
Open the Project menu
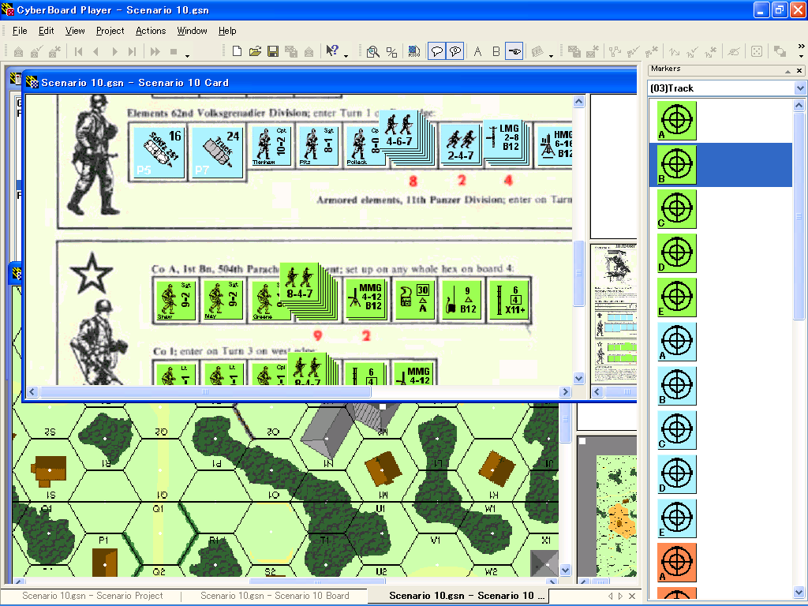pyautogui.click(x=110, y=31)
